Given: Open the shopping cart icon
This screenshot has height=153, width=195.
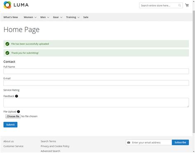Looking at the screenshot, I should tap(187, 5).
